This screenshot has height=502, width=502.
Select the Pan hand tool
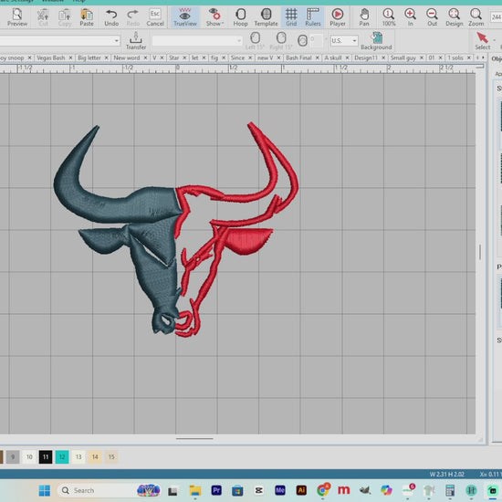[364, 17]
